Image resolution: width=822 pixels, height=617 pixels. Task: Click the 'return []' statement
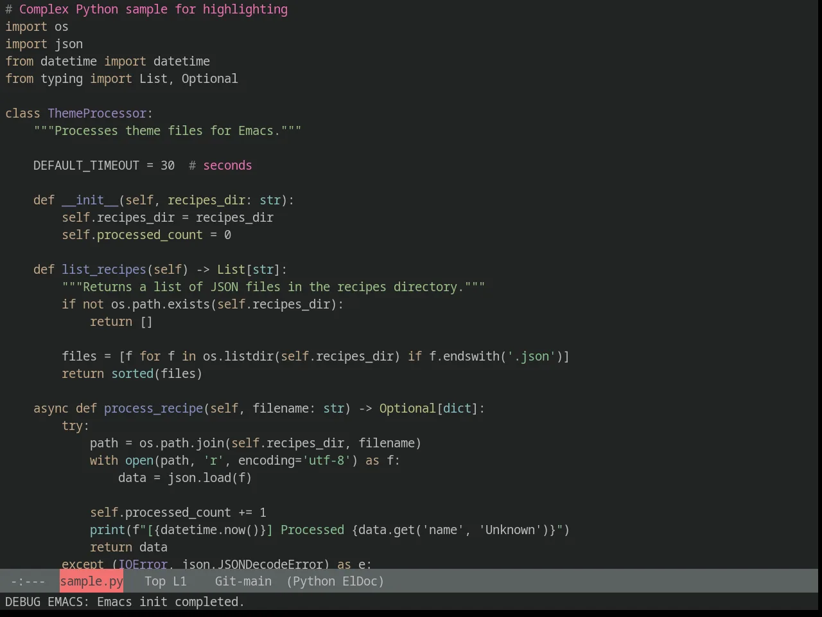(x=121, y=321)
